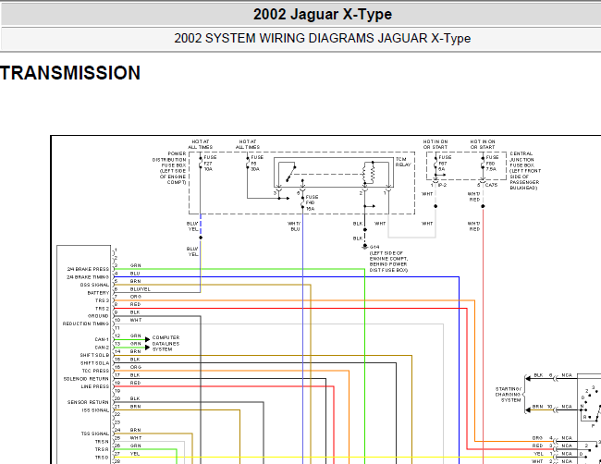Click the "WHT/ BLU" wire label below fuse F40

[294, 226]
